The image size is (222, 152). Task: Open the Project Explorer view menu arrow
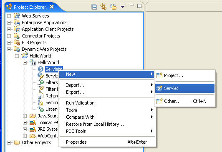pyautogui.click(x=122, y=7)
